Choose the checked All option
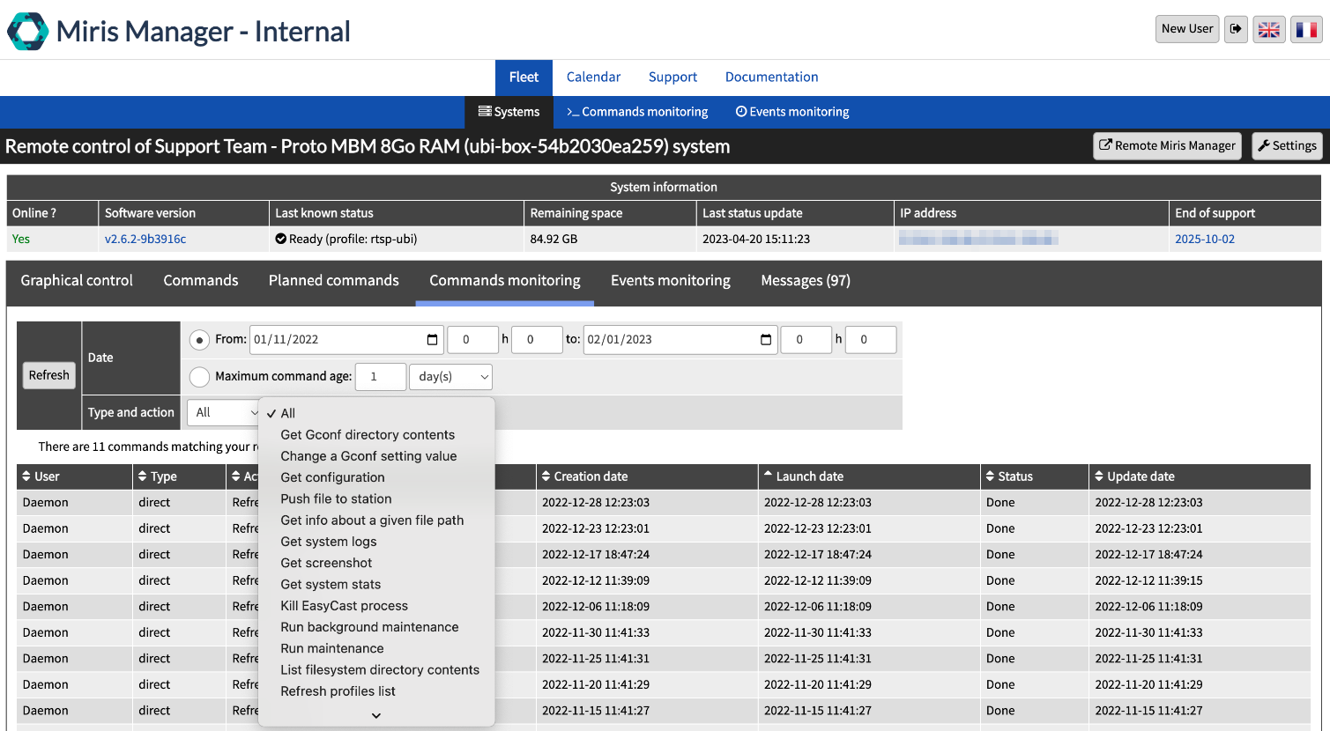This screenshot has height=731, width=1330. tap(377, 413)
